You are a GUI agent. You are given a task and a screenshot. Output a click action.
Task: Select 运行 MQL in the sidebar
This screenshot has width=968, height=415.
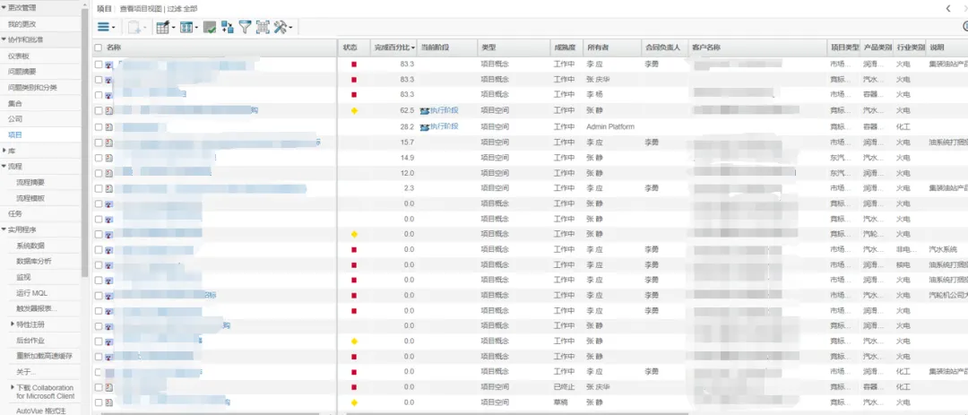[x=31, y=293]
